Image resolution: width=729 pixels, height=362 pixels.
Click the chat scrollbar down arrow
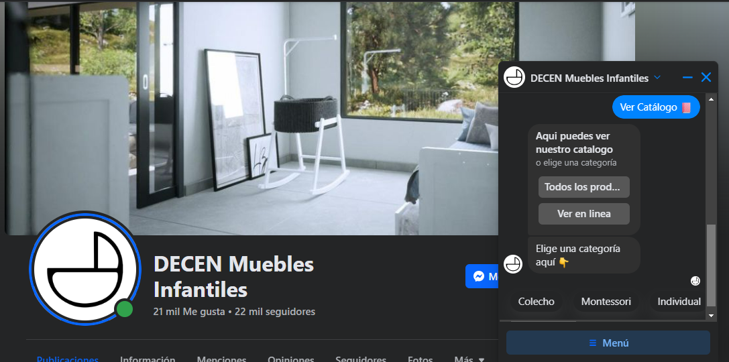[711, 315]
